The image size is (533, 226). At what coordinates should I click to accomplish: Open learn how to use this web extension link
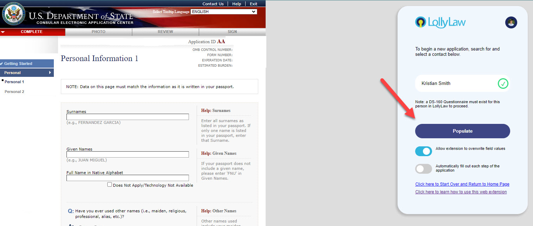tap(461, 192)
